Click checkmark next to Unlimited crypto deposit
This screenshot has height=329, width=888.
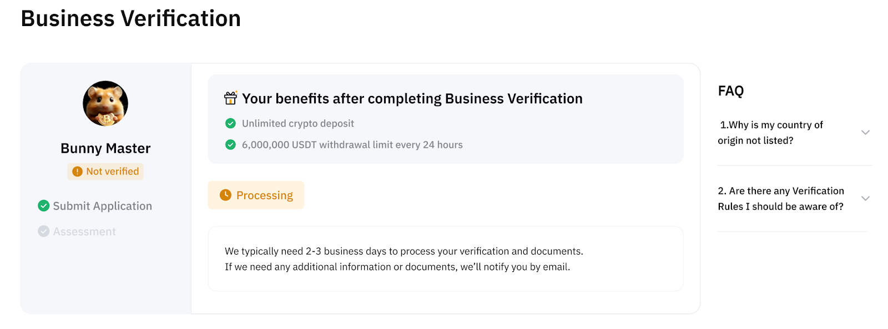point(230,123)
